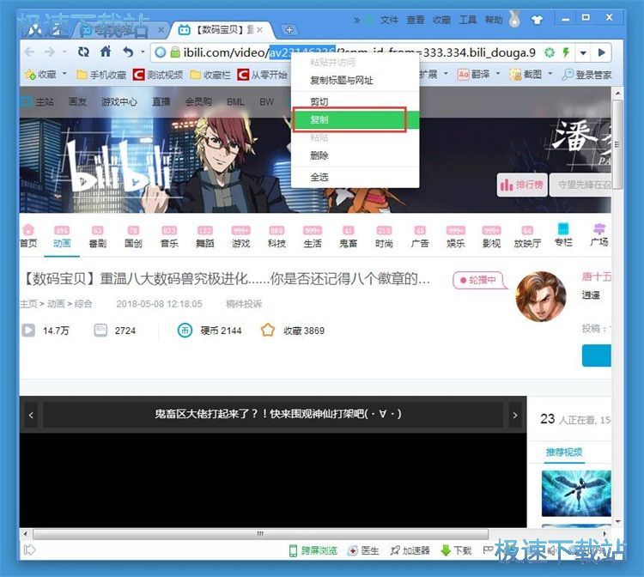644x577 pixels.
Task: Click the green padlock security icon
Action: (x=175, y=52)
